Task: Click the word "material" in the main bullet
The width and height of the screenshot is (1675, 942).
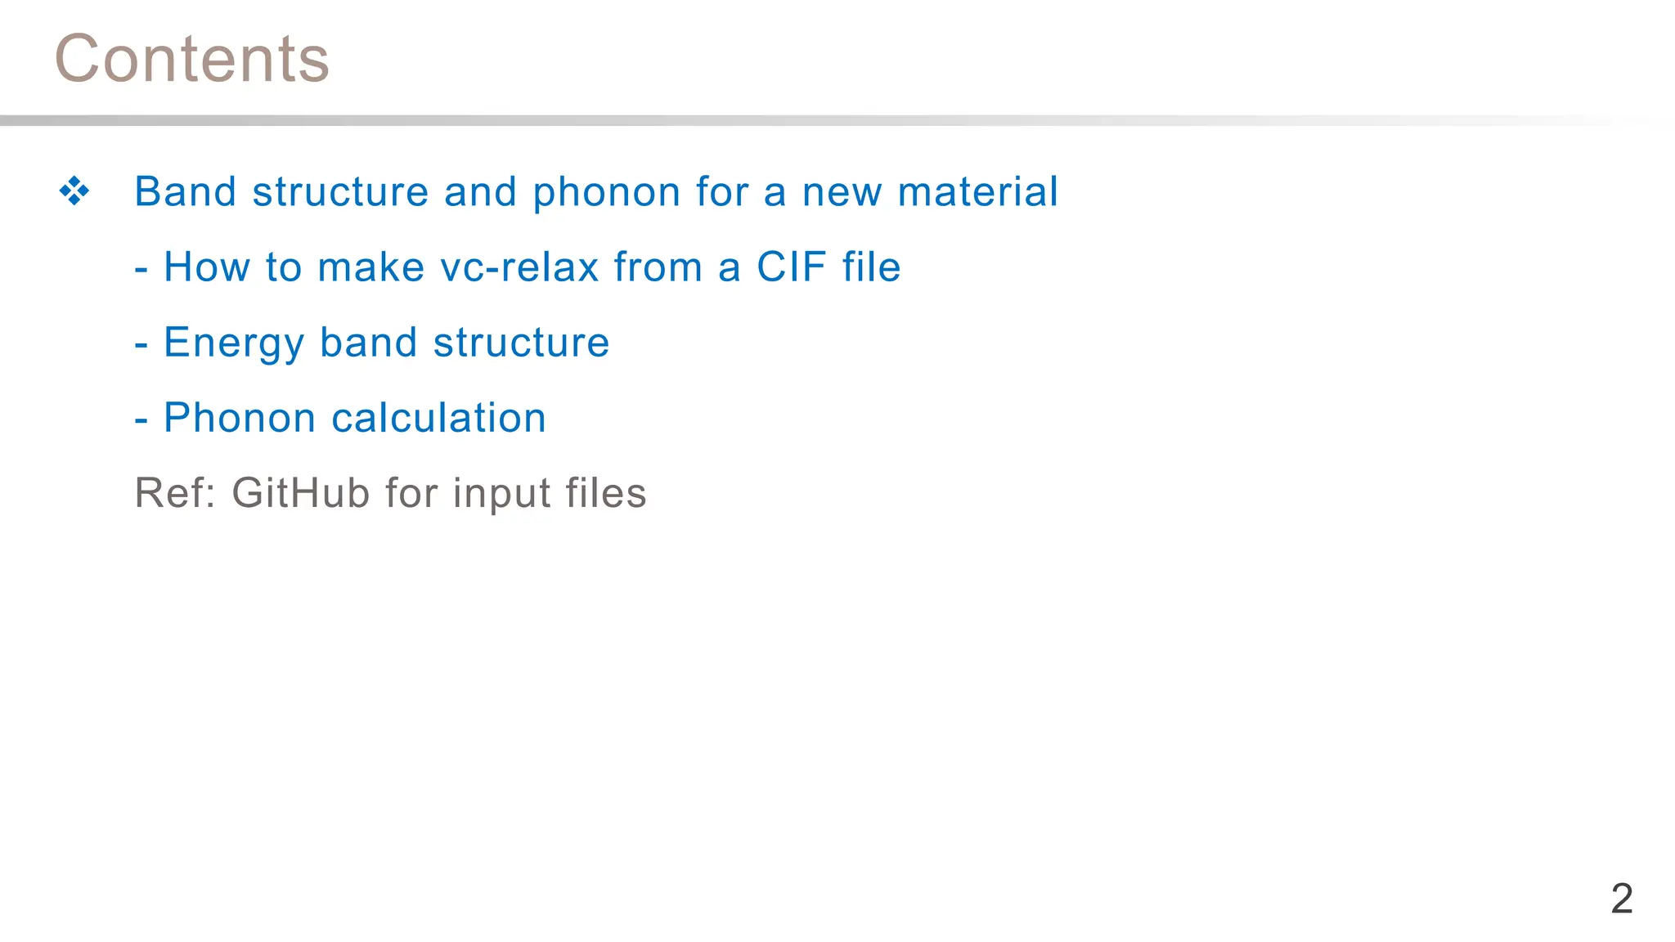Action: 977,192
